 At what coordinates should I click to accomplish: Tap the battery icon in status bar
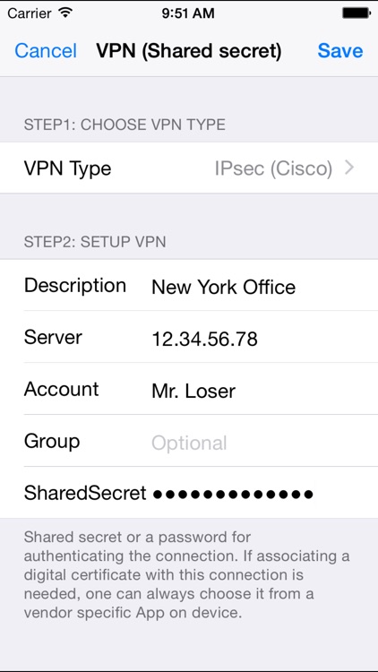[357, 13]
